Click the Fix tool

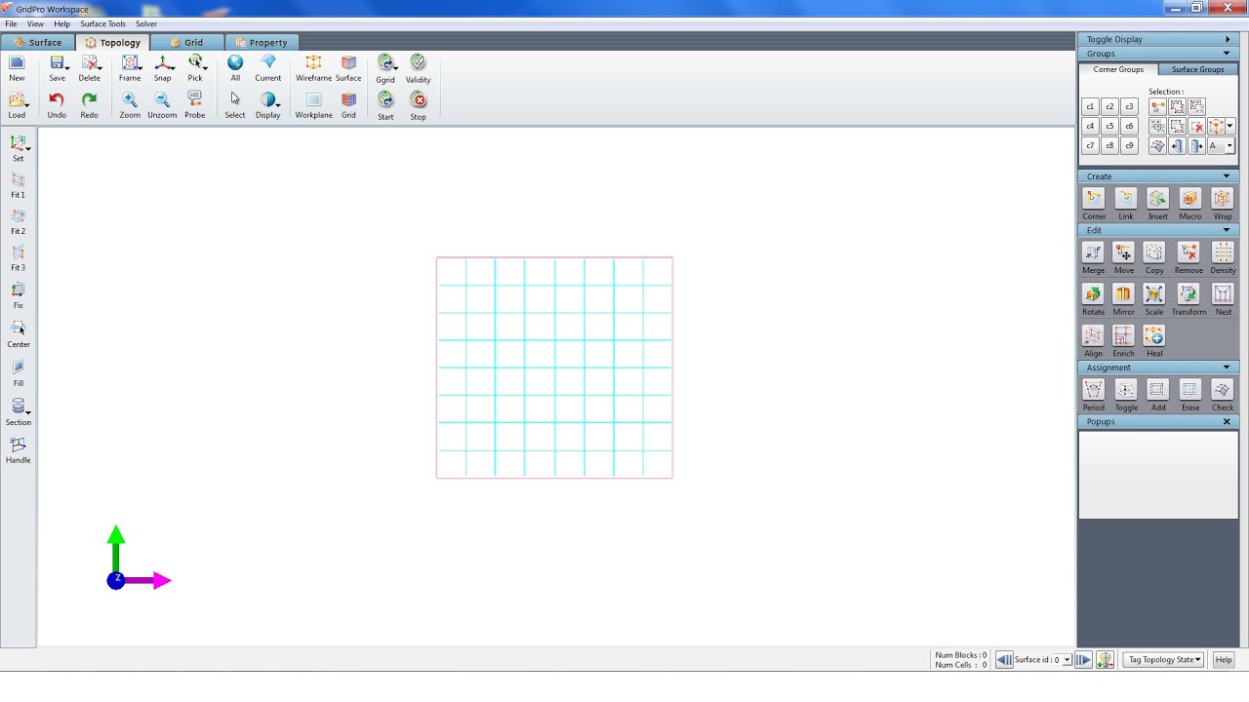(18, 291)
